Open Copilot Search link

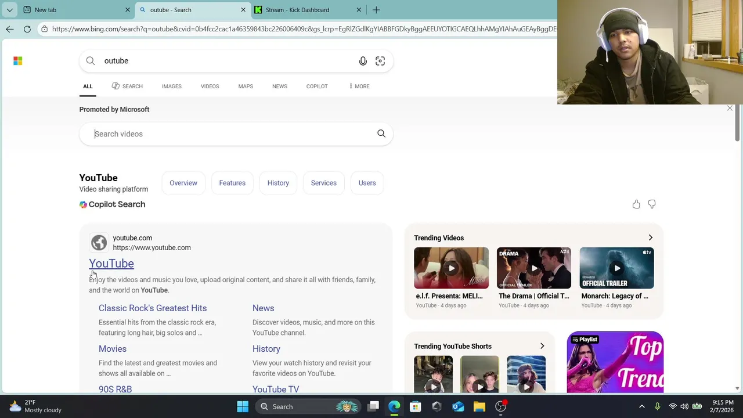point(113,204)
